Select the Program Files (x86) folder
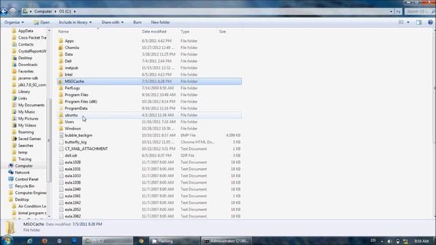 pos(81,101)
